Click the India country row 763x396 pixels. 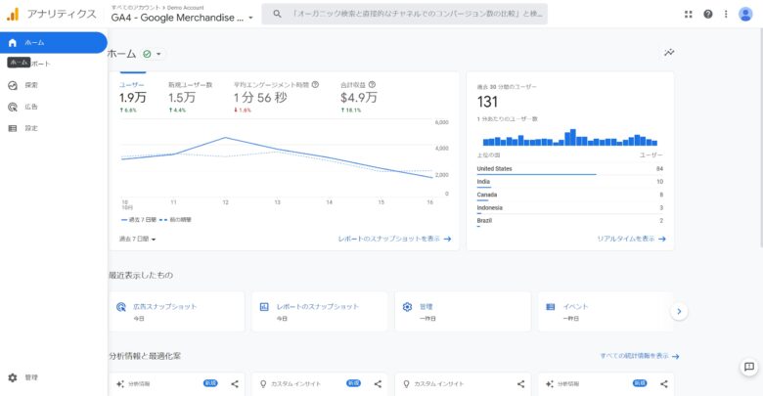[570, 182]
